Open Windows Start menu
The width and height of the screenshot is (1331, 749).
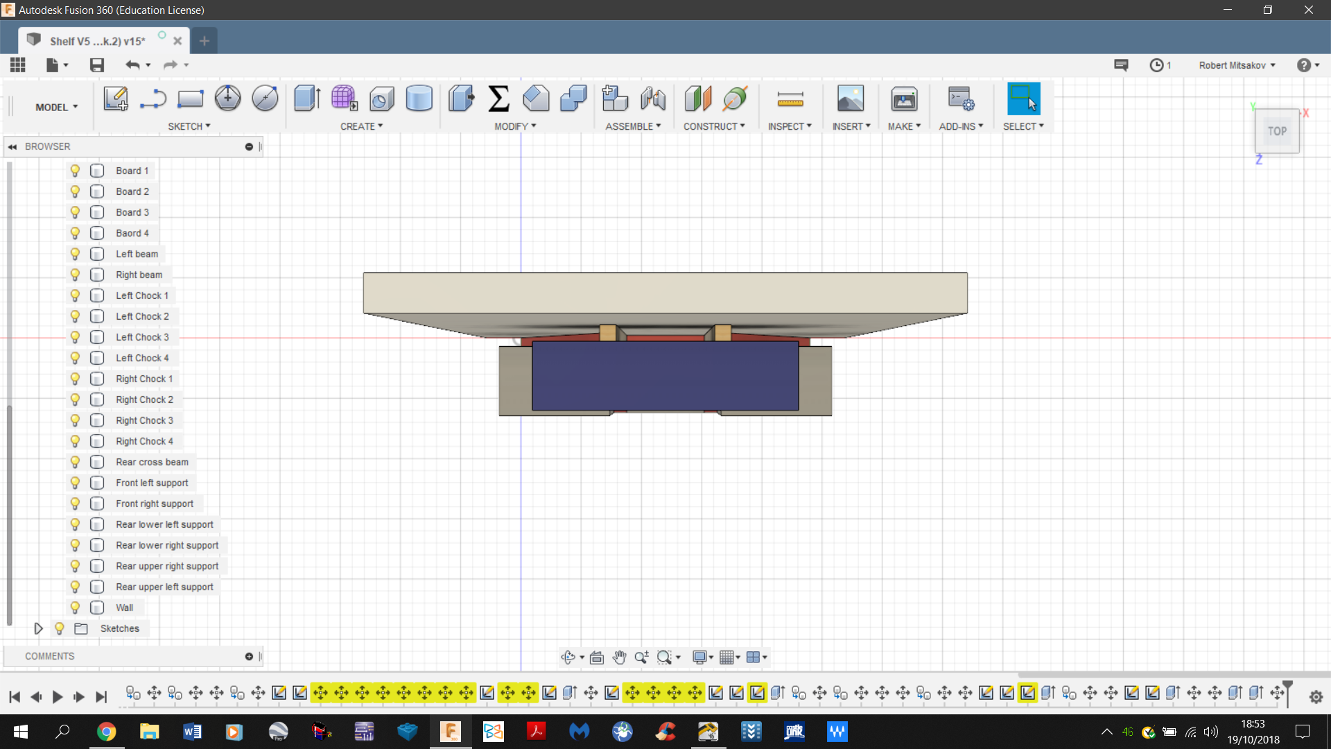click(20, 732)
